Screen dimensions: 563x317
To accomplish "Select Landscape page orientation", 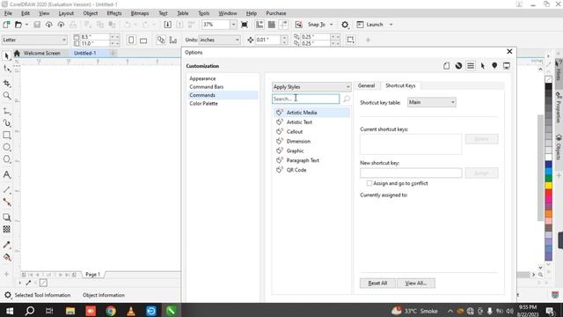I will 143,40.
